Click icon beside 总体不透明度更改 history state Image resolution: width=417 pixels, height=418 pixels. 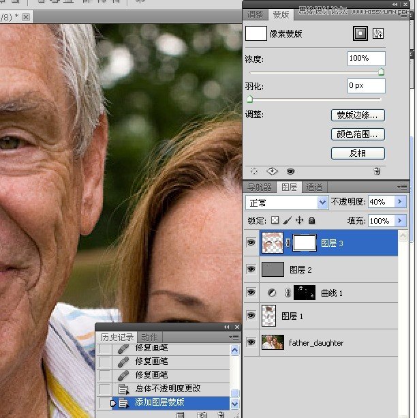[123, 389]
